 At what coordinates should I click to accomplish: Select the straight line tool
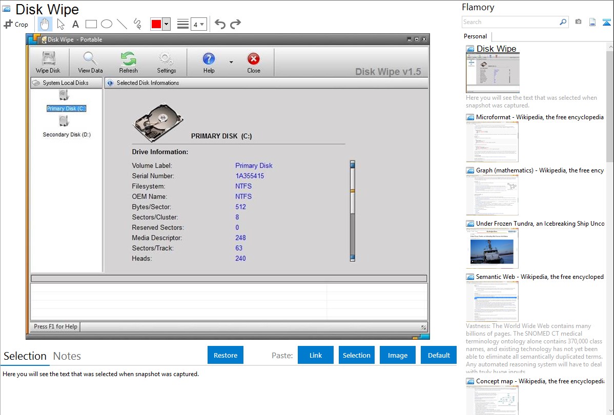click(x=122, y=24)
